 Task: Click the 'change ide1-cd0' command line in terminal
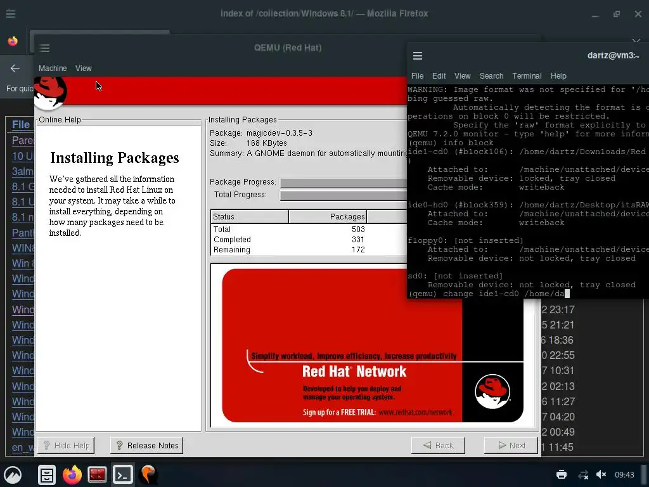[x=489, y=294]
